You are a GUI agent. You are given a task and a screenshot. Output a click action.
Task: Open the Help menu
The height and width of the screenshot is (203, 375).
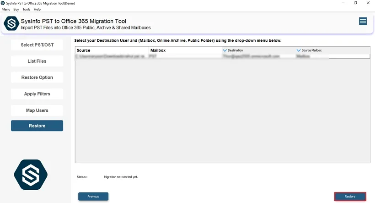(37, 9)
